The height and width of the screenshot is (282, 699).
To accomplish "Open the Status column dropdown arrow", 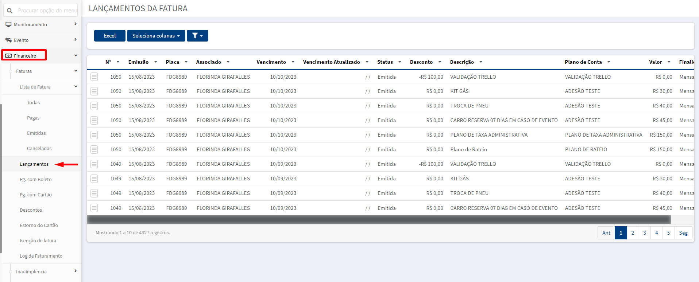I will 400,62.
